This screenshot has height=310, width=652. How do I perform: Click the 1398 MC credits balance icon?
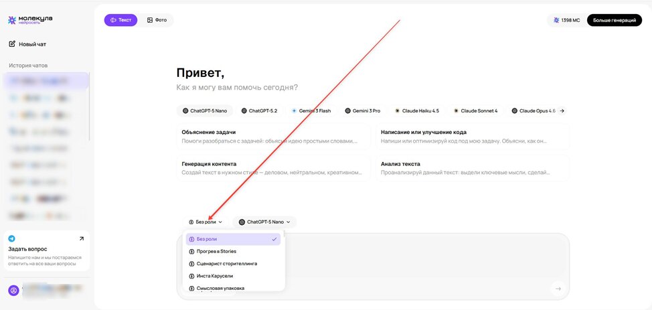click(556, 20)
